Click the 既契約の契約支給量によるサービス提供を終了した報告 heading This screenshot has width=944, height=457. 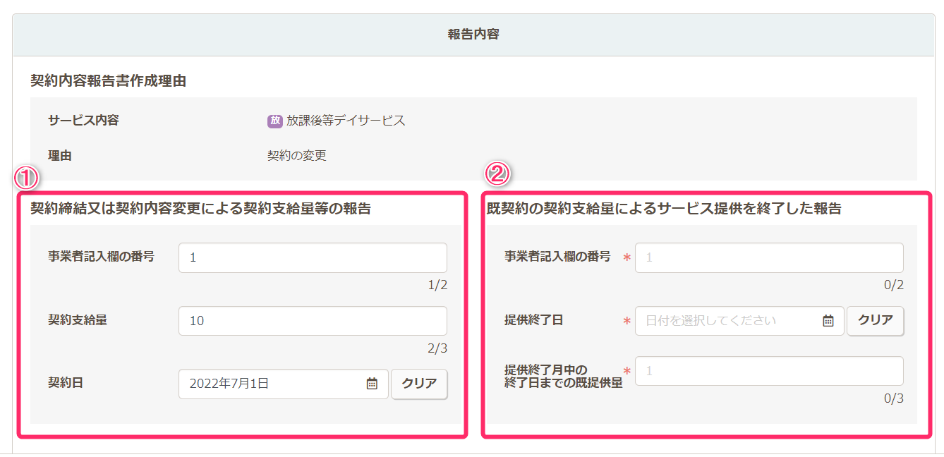[663, 209]
